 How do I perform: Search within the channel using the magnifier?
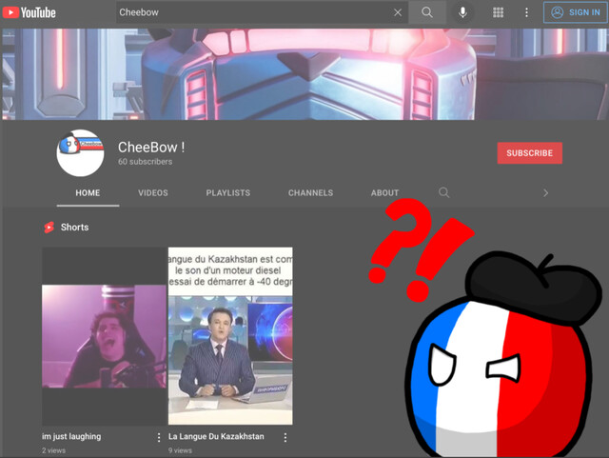pyautogui.click(x=444, y=192)
